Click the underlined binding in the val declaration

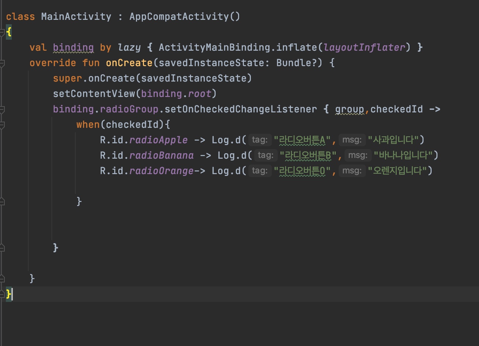73,48
